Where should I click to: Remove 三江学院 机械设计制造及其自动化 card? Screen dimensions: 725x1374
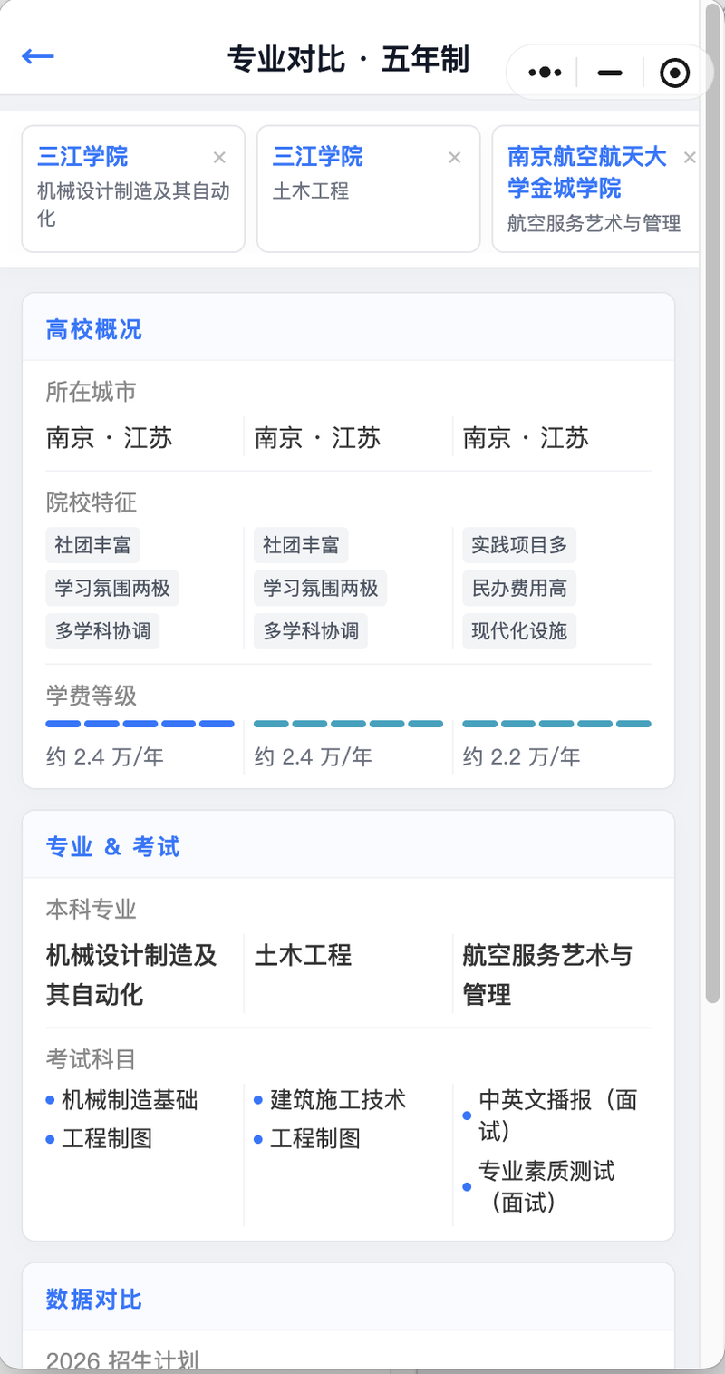pos(219,158)
